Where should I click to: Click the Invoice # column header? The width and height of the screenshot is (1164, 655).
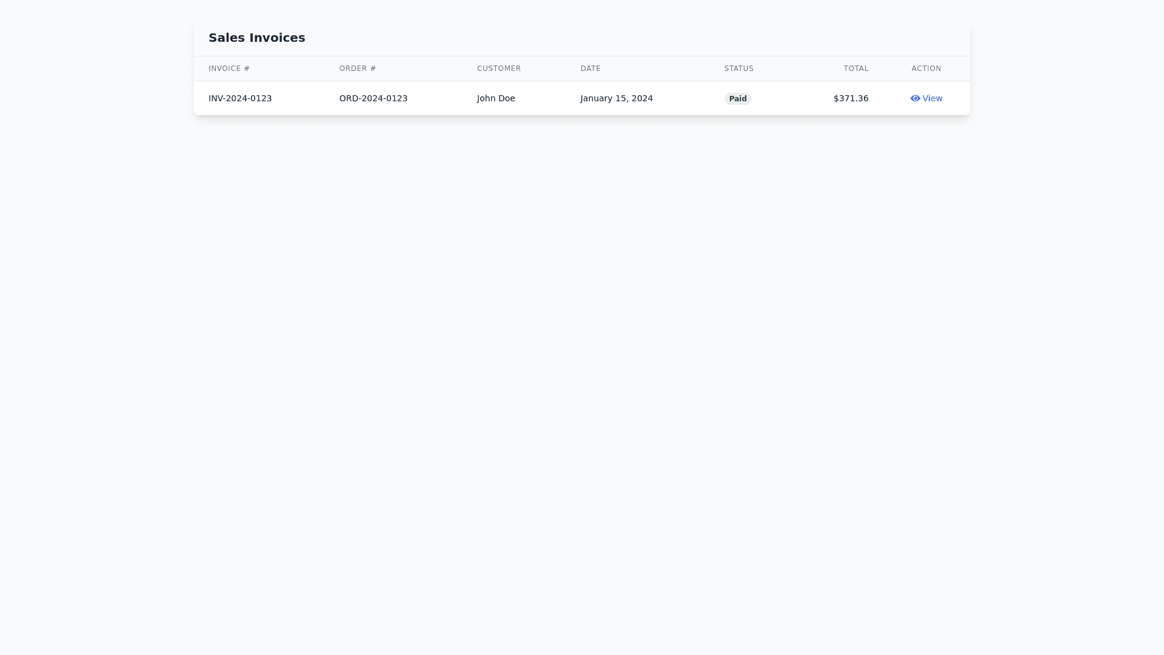point(229,69)
